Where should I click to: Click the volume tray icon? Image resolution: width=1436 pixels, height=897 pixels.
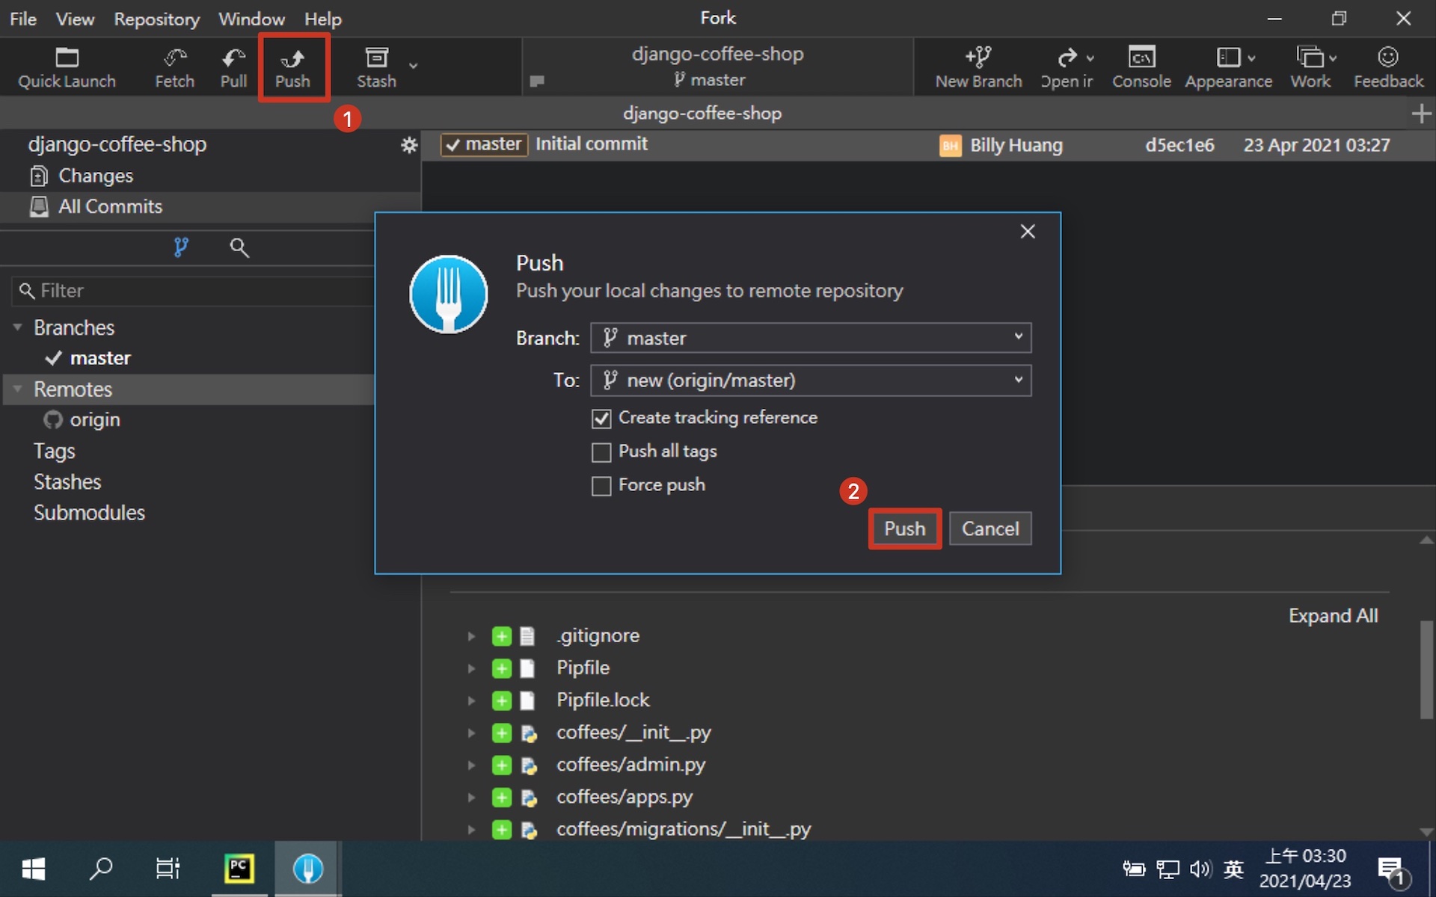pyautogui.click(x=1200, y=869)
